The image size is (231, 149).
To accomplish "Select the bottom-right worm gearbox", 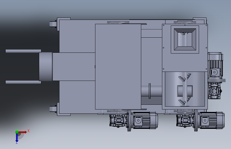I will (x=185, y=121).
